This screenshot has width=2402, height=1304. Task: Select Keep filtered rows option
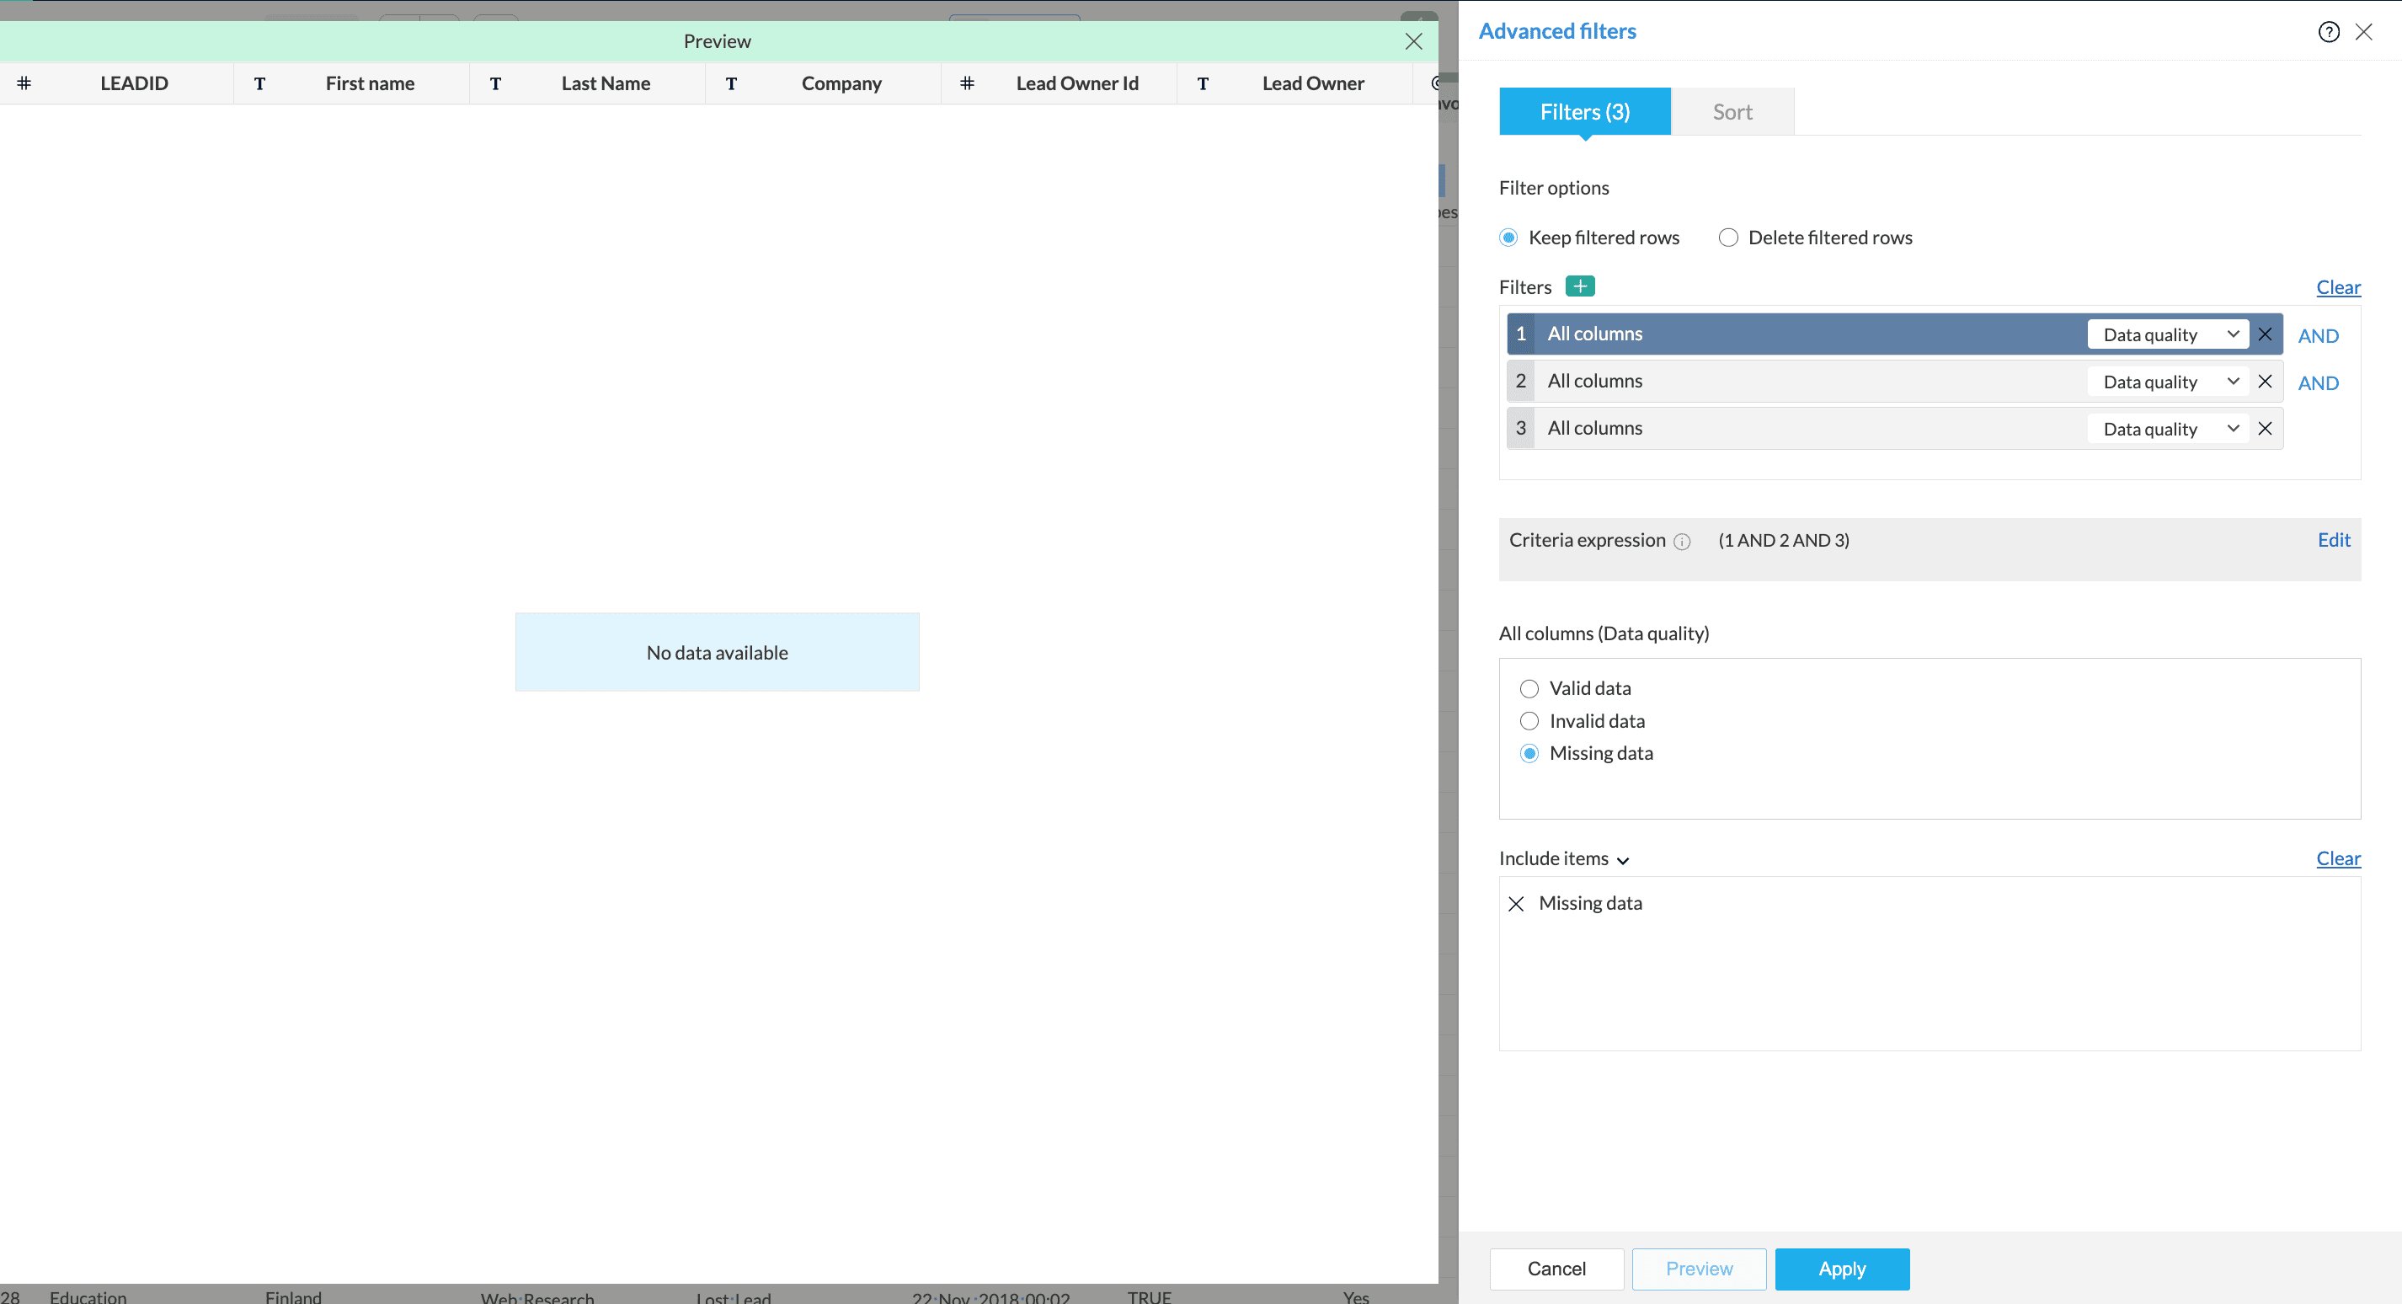(x=1508, y=238)
